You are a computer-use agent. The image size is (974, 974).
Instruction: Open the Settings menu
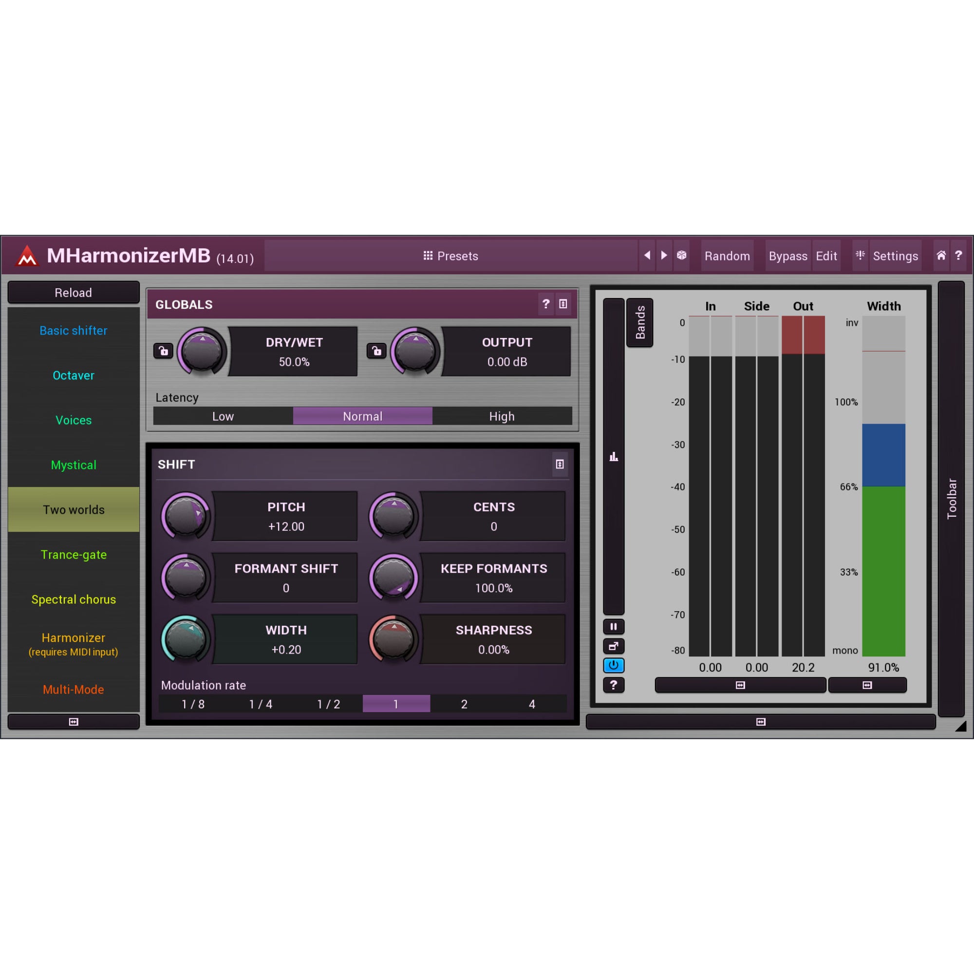pos(895,256)
